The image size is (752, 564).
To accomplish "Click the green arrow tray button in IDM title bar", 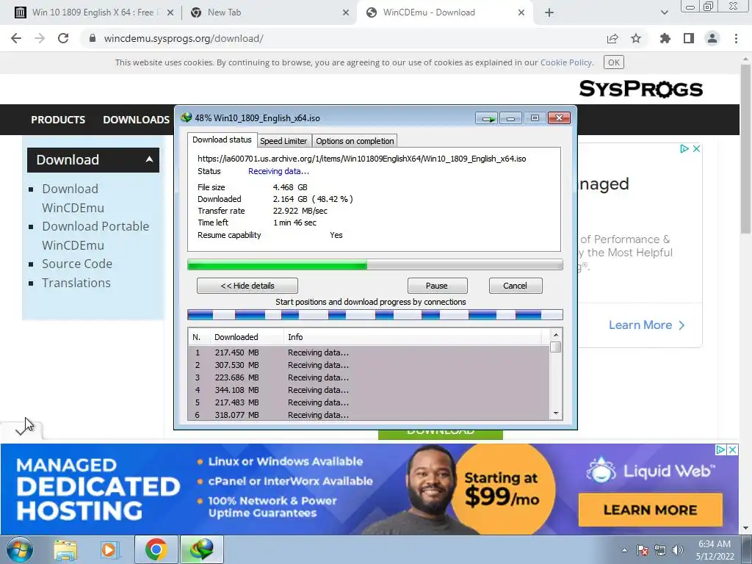I will point(487,118).
